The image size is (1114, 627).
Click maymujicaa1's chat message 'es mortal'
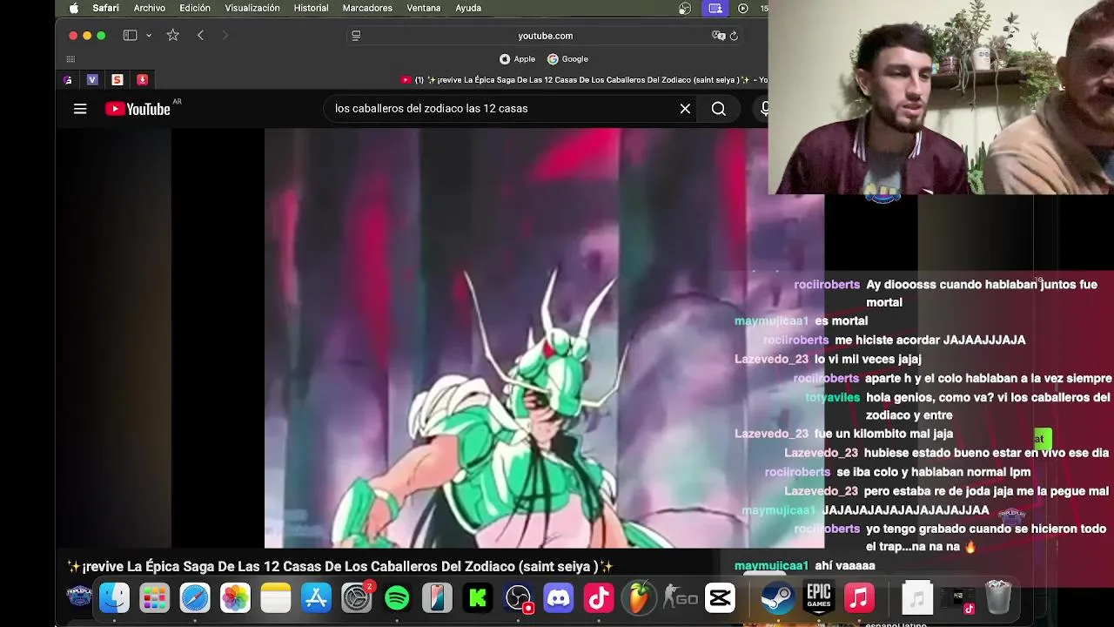point(841,321)
